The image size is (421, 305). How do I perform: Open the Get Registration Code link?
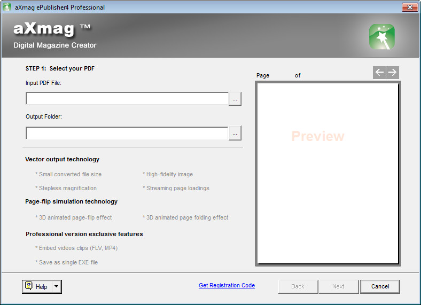click(x=227, y=285)
